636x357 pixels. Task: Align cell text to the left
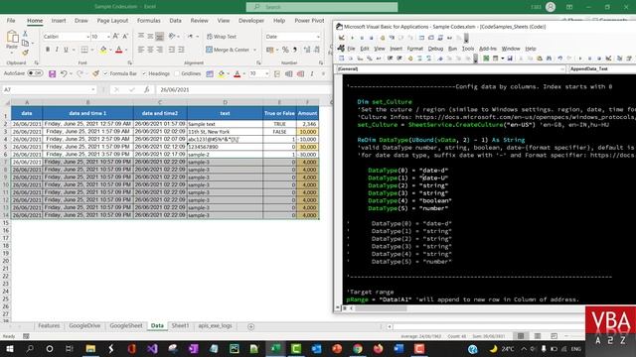tap(141, 50)
